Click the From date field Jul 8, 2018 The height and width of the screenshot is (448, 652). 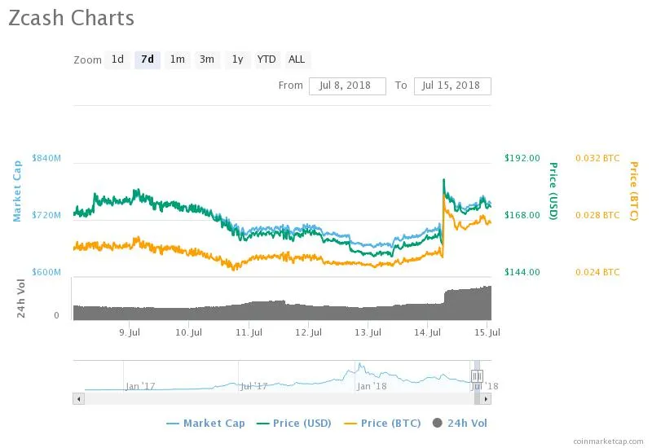pos(347,86)
